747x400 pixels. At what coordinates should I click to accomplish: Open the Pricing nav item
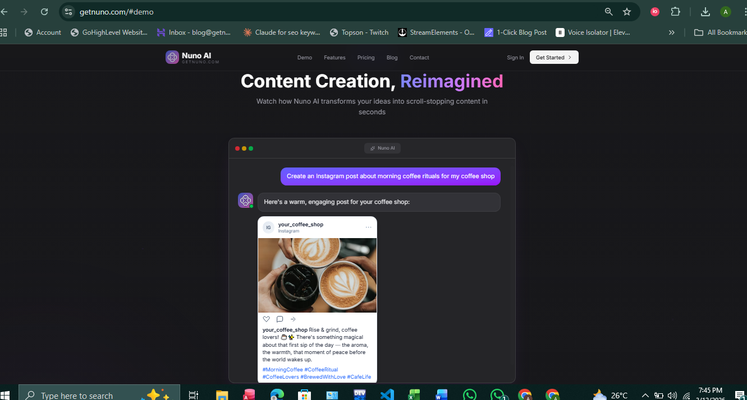(x=366, y=58)
